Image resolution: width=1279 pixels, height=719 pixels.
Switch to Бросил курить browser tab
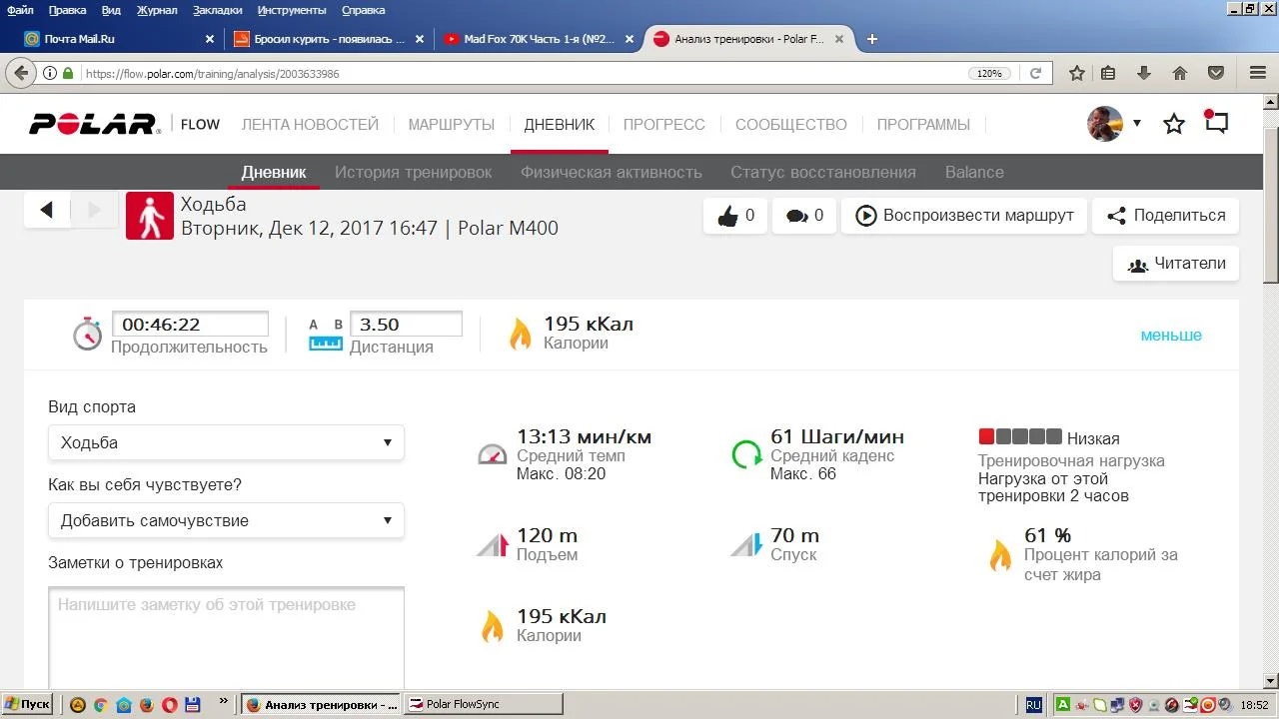[x=326, y=39]
